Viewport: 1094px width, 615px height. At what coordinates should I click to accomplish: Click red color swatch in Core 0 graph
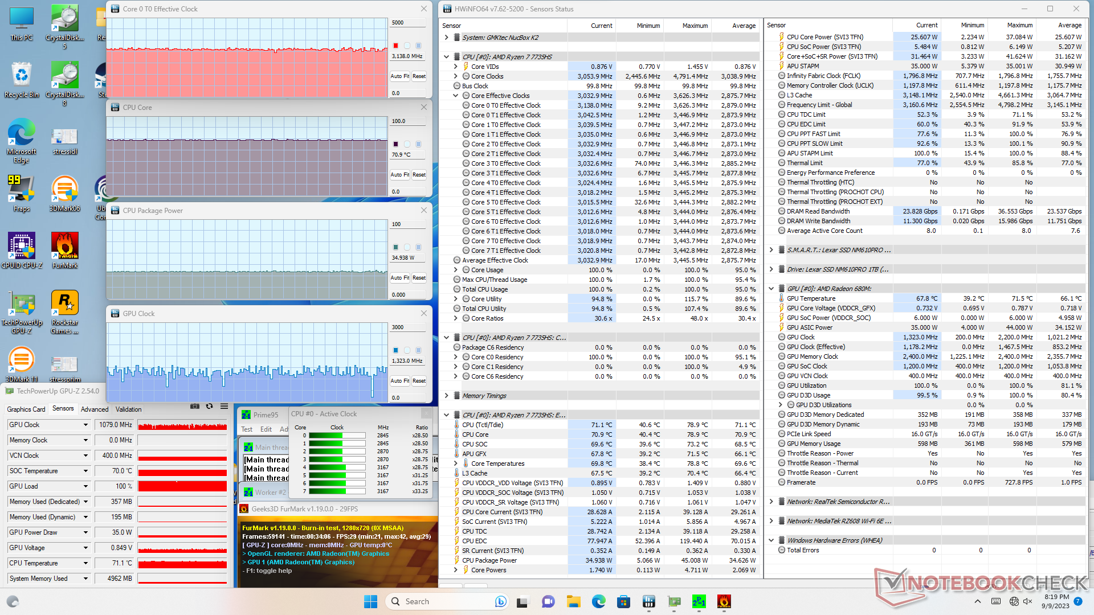395,46
